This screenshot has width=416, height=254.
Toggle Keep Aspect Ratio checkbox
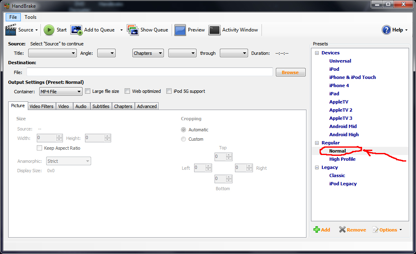(x=39, y=148)
